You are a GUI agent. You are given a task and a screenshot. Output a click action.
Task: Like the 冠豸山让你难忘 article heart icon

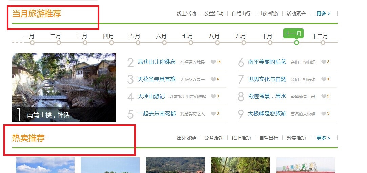pyautogui.click(x=213, y=62)
